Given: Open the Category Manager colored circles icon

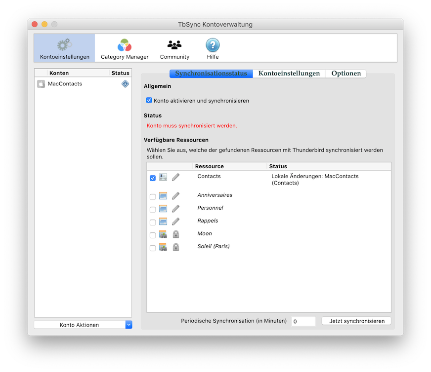Looking at the screenshot, I should [x=125, y=45].
